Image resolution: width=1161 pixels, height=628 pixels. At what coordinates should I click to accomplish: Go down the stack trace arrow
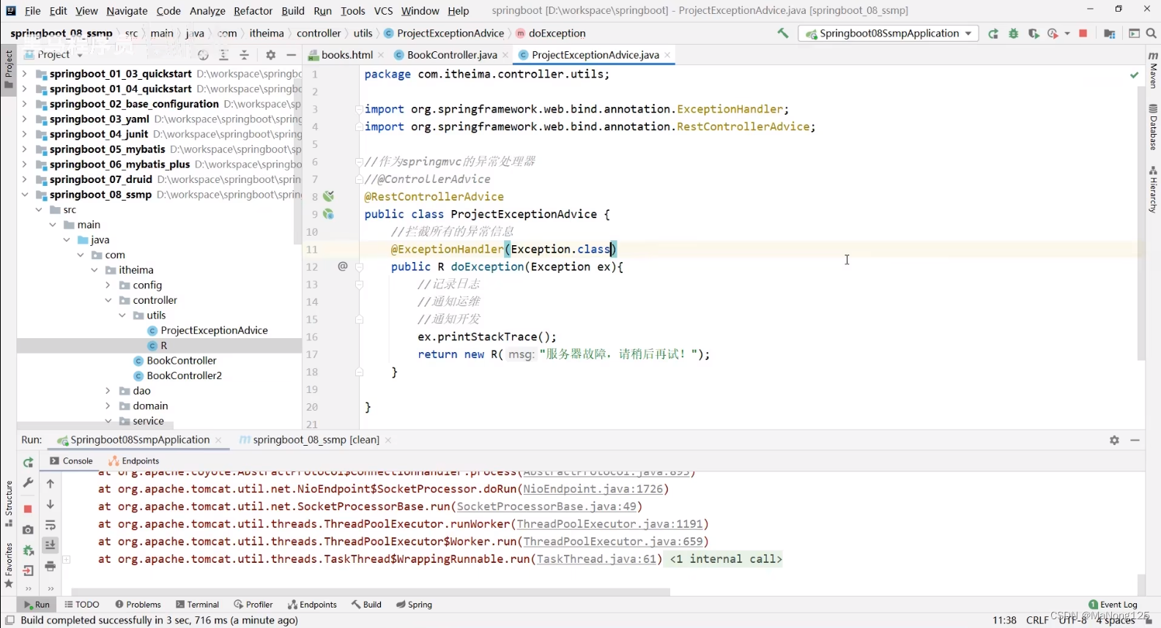(x=51, y=504)
